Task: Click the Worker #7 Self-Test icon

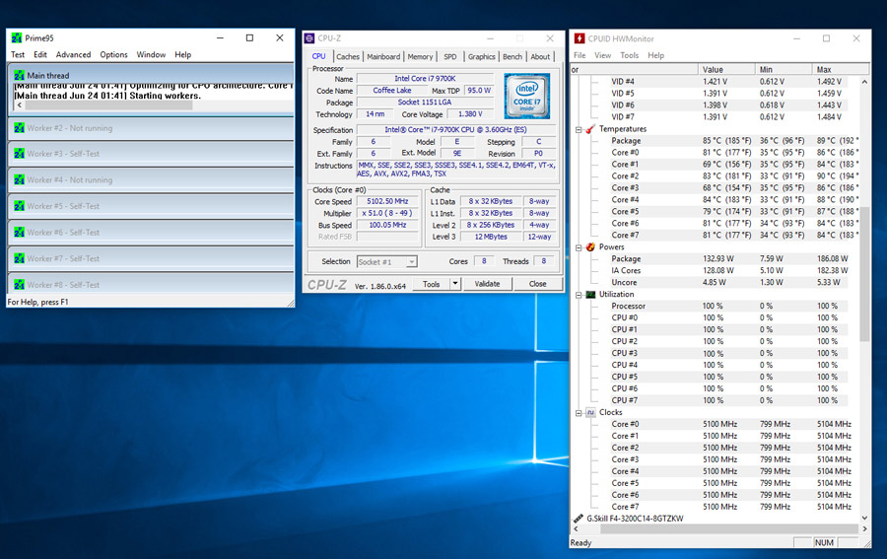Action: click(x=20, y=258)
